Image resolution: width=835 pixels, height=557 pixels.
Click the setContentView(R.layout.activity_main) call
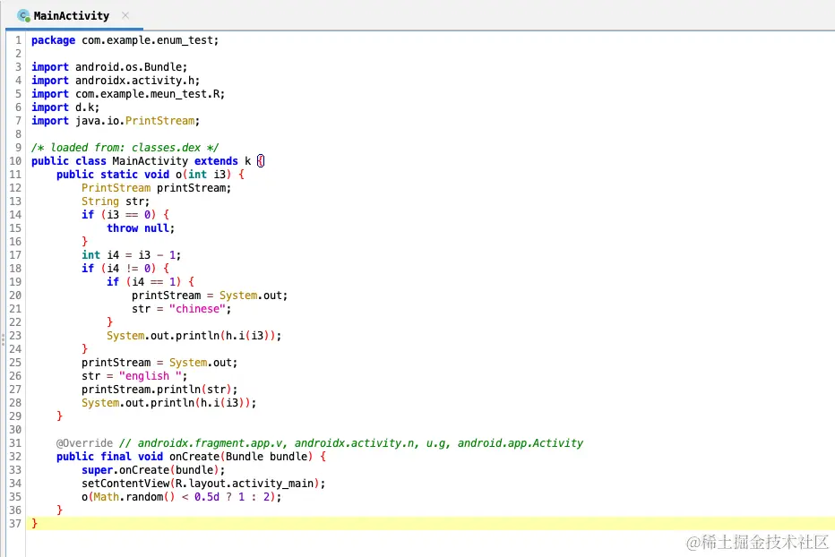[x=203, y=484]
